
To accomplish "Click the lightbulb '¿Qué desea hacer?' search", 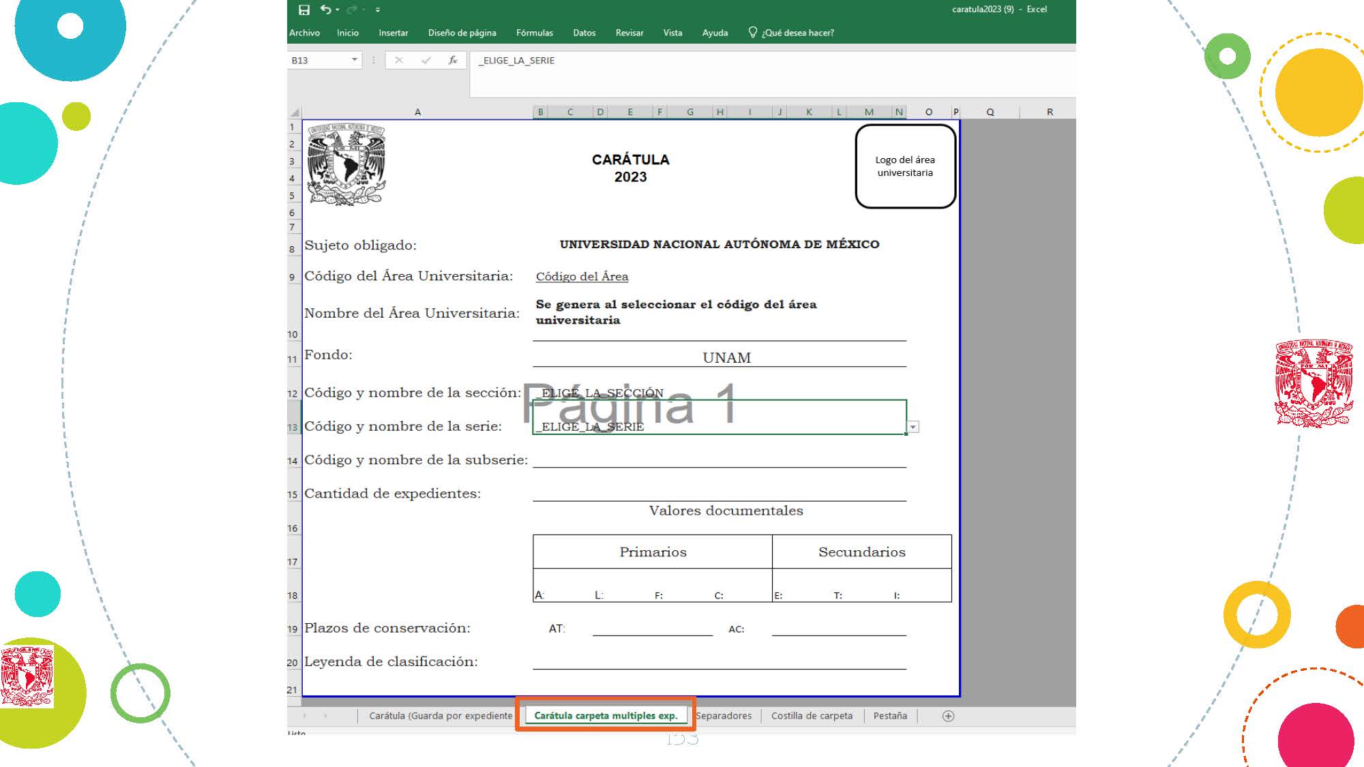I will (x=791, y=33).
